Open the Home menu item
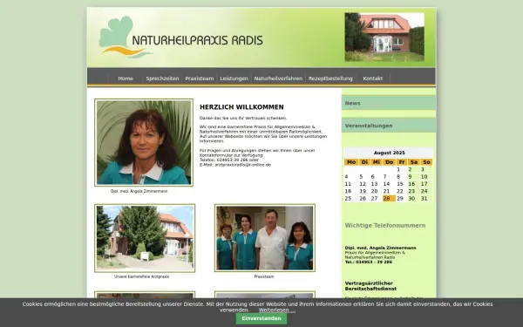Image resolution: width=523 pixels, height=327 pixels. tap(126, 78)
